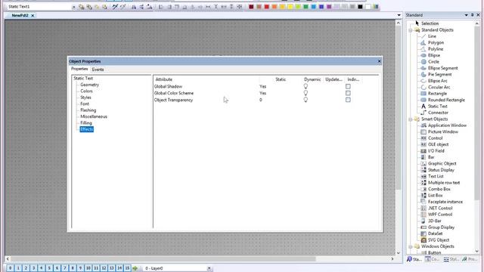
Task: Choose the red color swatch
Action: (x=267, y=7)
